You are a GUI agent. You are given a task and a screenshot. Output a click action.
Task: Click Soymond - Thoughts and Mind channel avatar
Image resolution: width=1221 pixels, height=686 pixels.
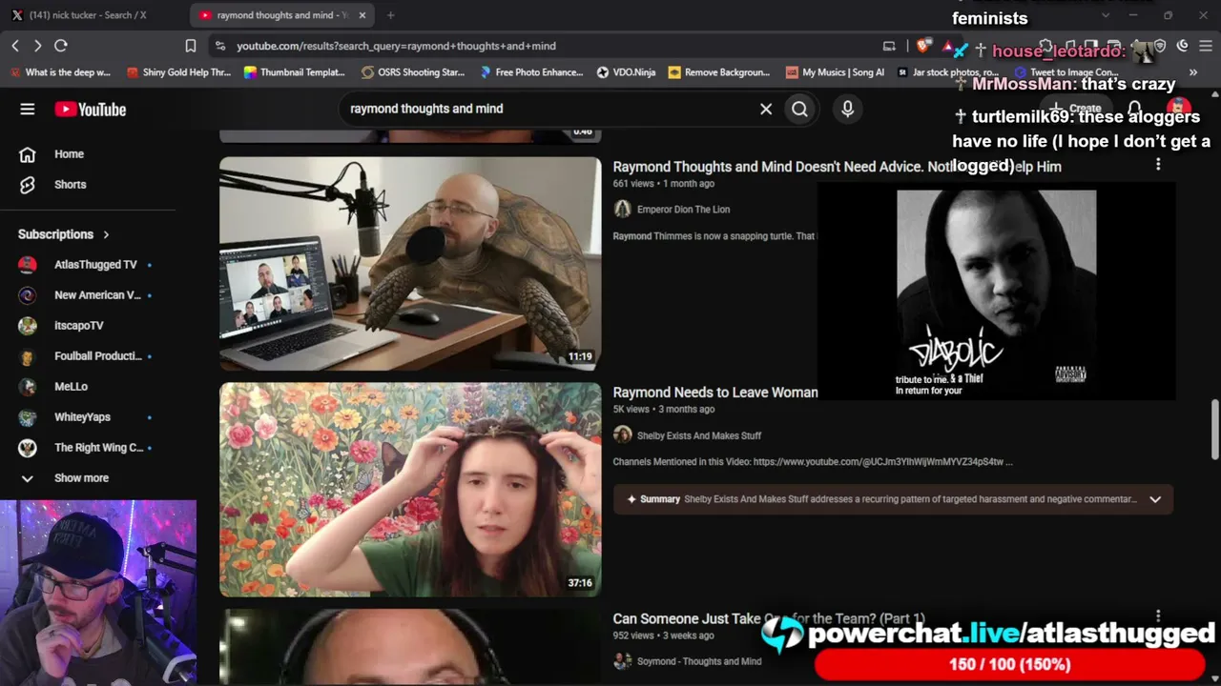(x=623, y=661)
